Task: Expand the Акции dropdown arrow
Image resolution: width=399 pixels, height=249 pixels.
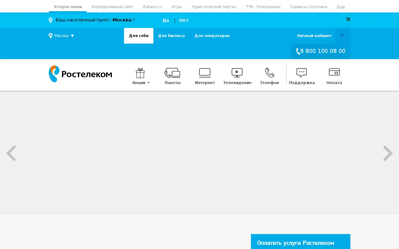Action: (x=149, y=83)
